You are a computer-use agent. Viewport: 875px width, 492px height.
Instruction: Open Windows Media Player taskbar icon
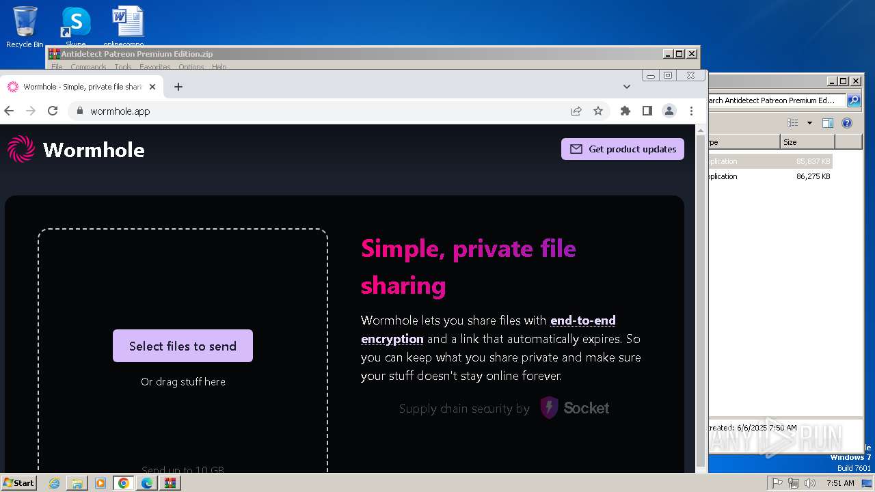point(100,483)
